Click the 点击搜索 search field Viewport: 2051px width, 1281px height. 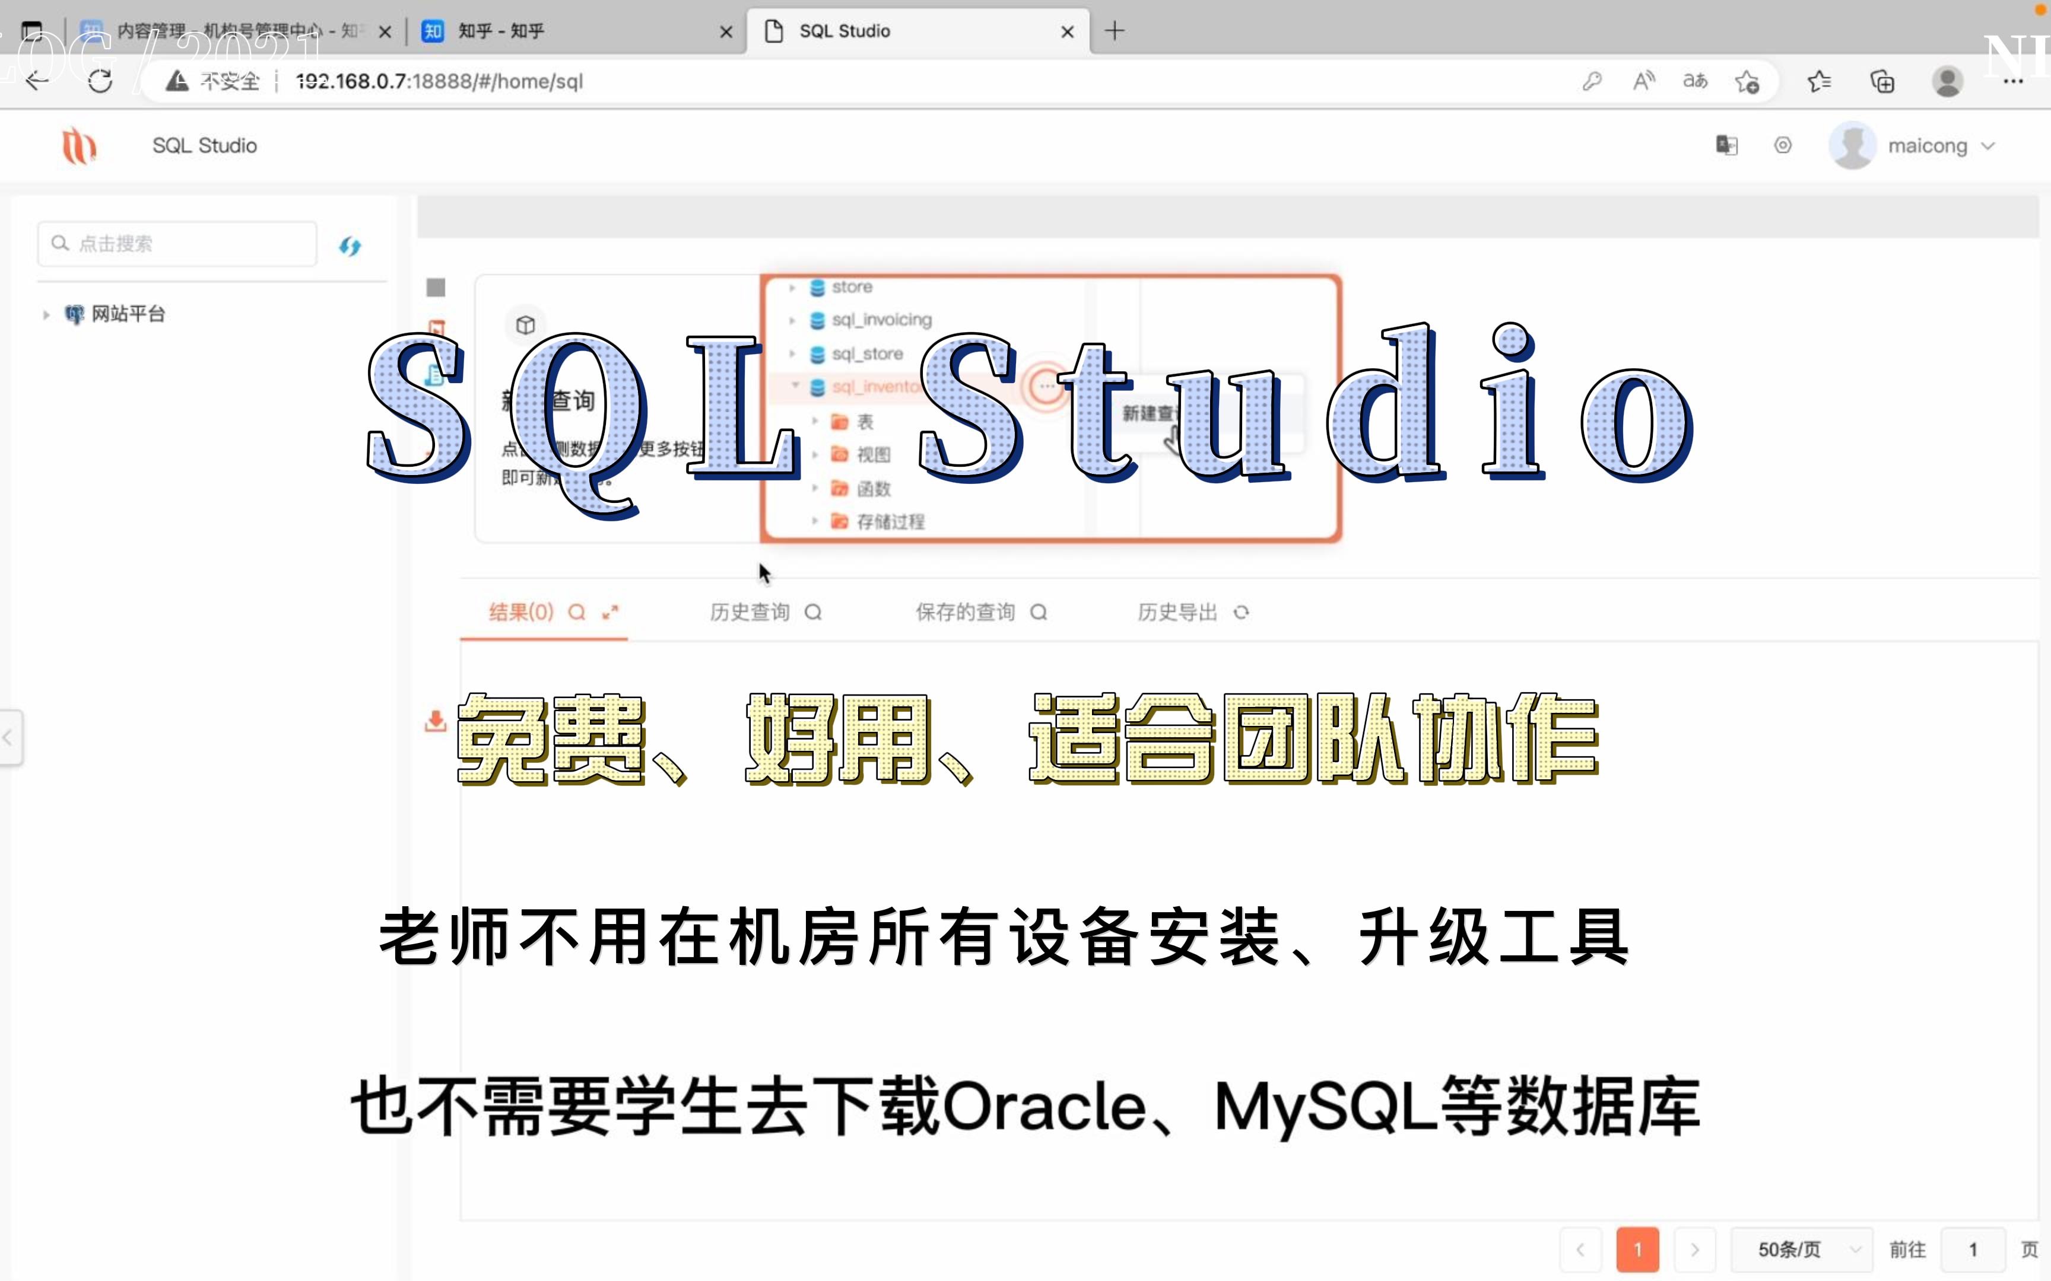coord(177,244)
